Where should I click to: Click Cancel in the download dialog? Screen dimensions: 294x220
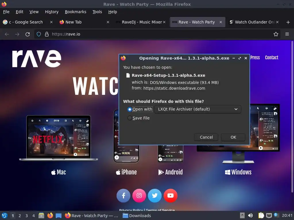pyautogui.click(x=206, y=137)
